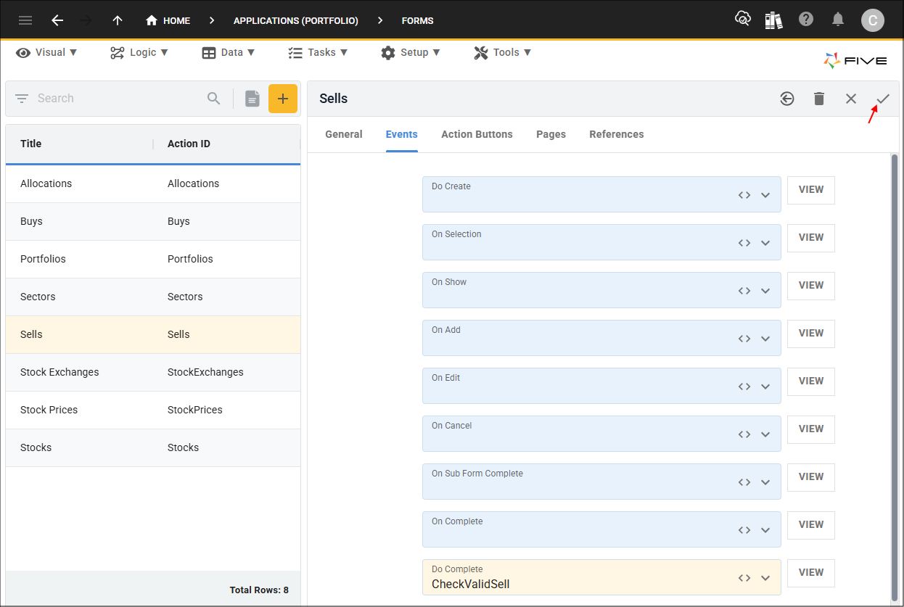Click the cancel X icon in Sells header

[x=851, y=99]
